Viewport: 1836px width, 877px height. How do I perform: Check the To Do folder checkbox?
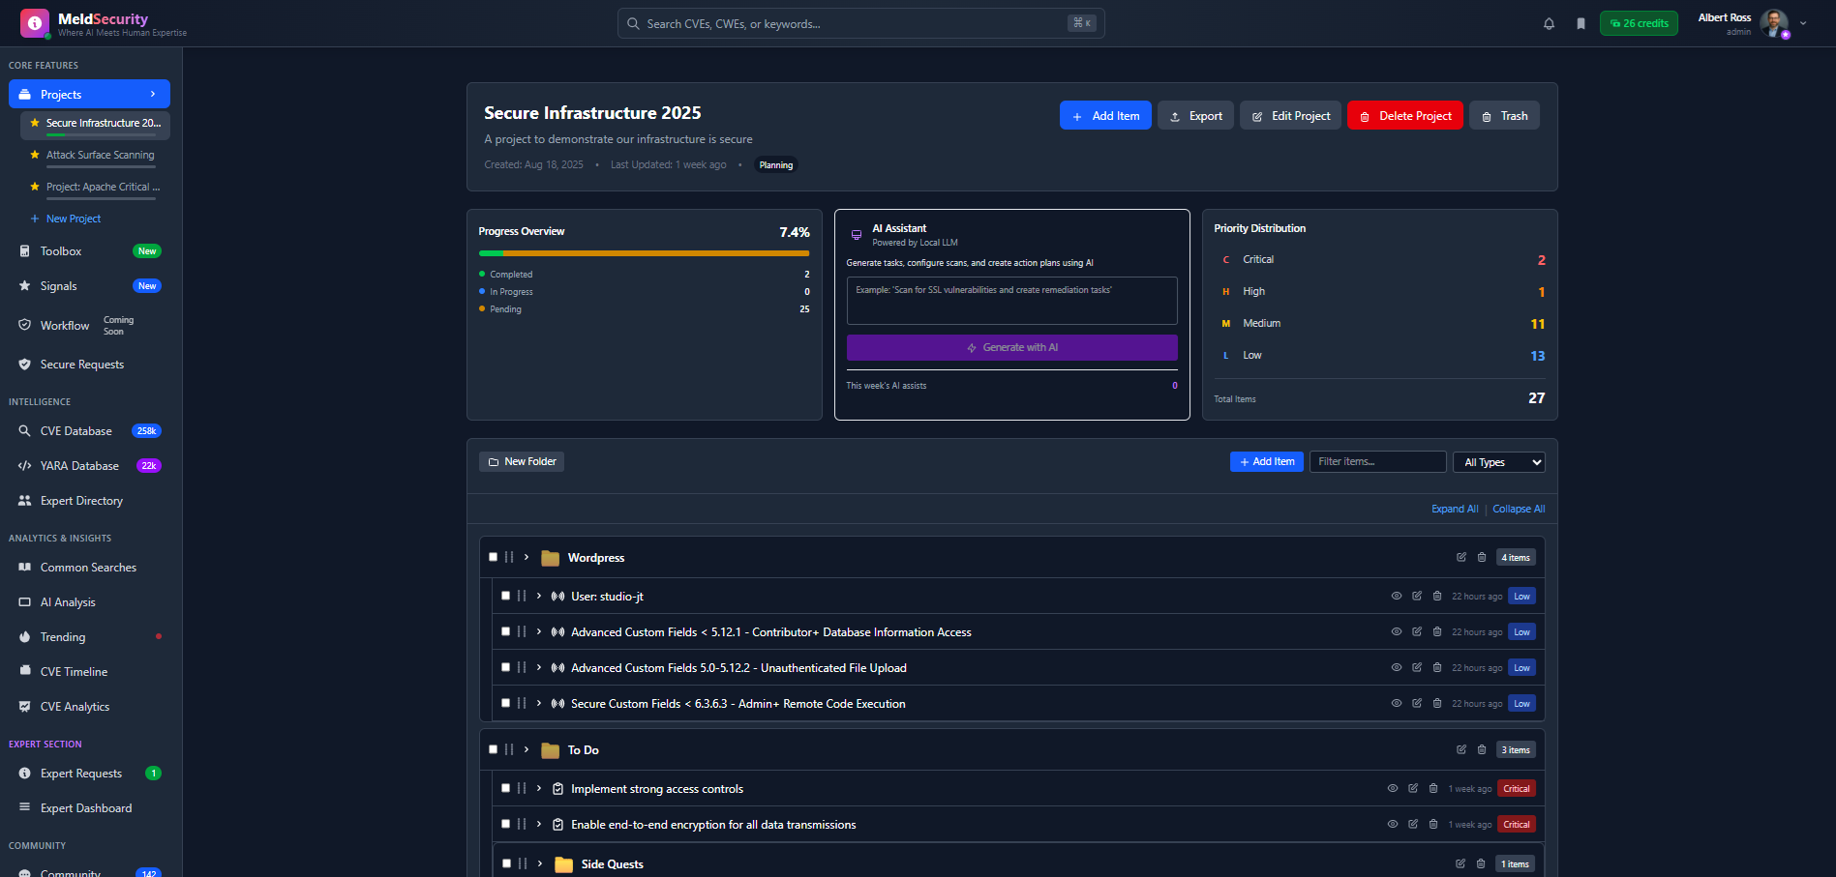click(x=493, y=749)
